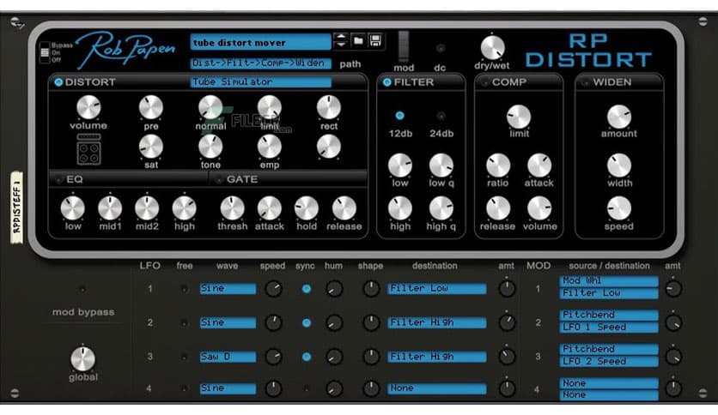This screenshot has height=415, width=718.
Task: Click the gate thresh knob
Action: [232, 208]
